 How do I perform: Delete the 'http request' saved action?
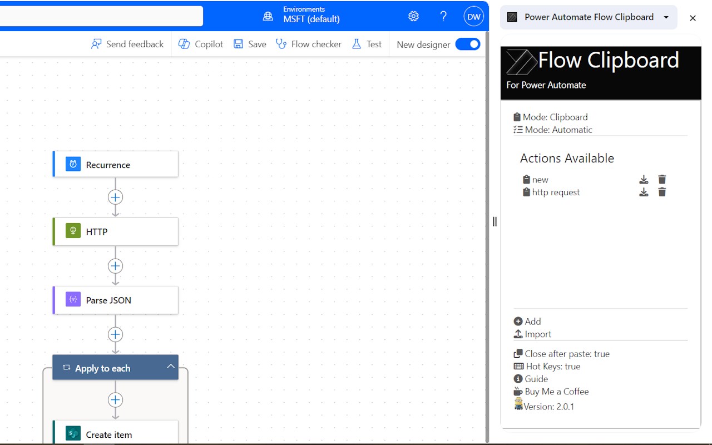[x=662, y=192]
